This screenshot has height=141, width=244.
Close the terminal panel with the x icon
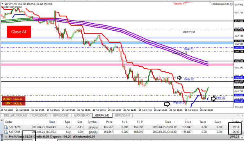click(2, 120)
